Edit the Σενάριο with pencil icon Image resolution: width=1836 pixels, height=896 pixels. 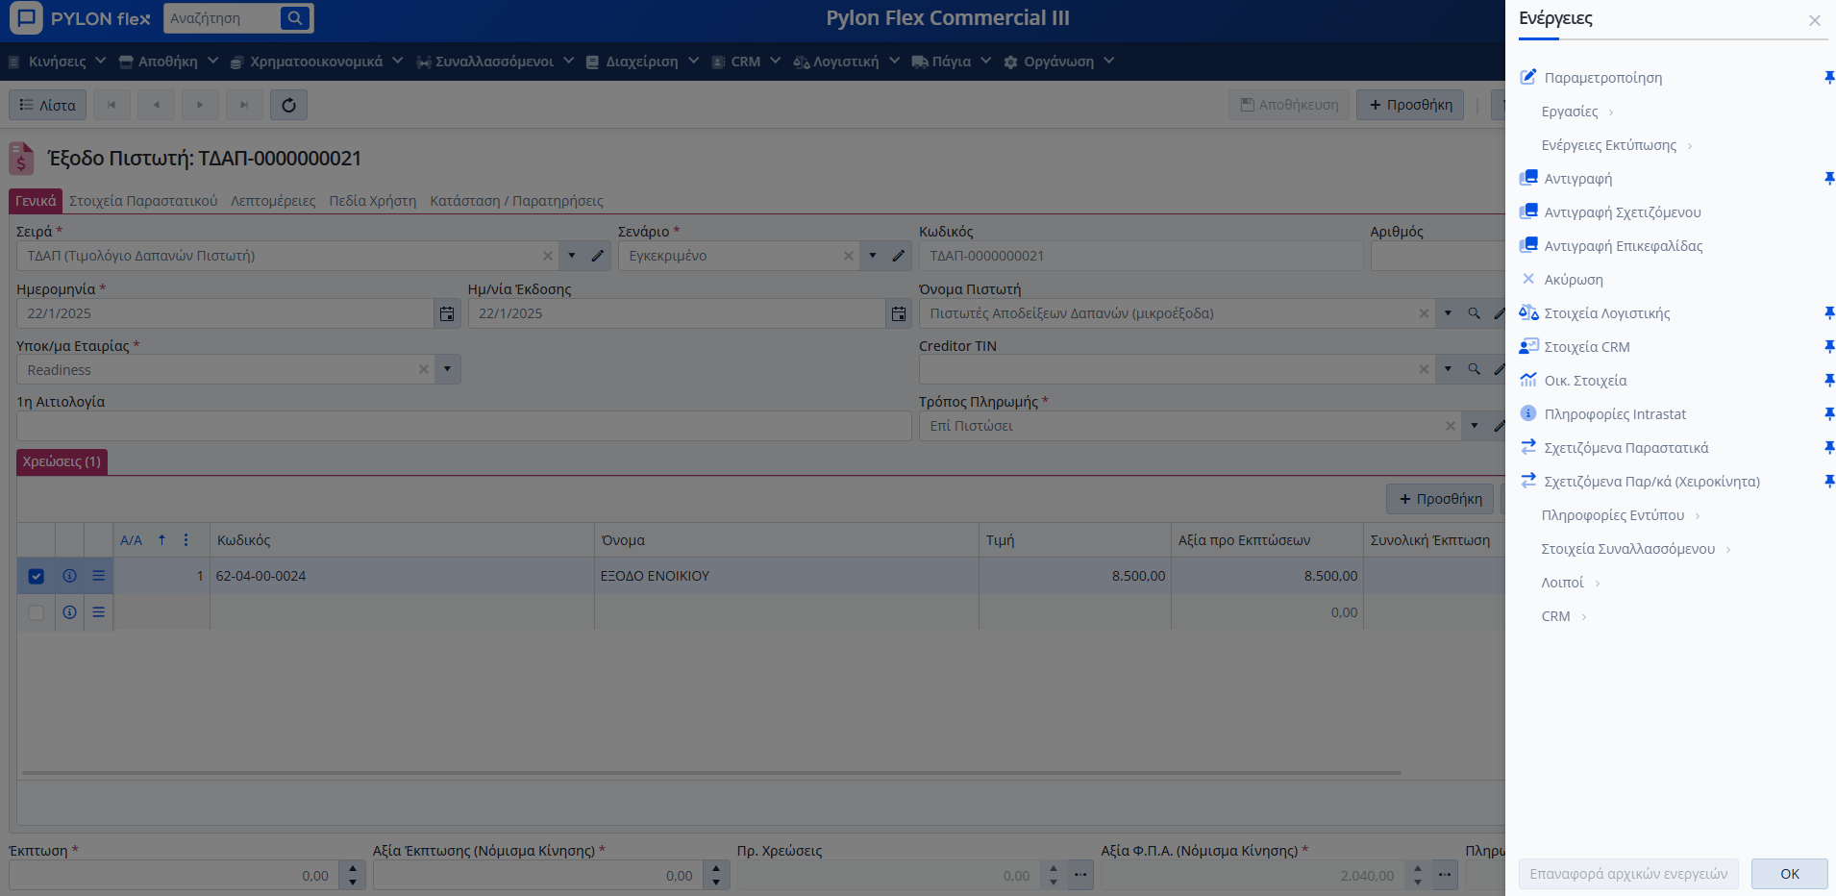(898, 256)
